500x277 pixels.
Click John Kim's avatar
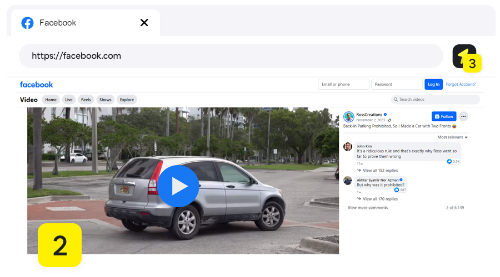[348, 147]
